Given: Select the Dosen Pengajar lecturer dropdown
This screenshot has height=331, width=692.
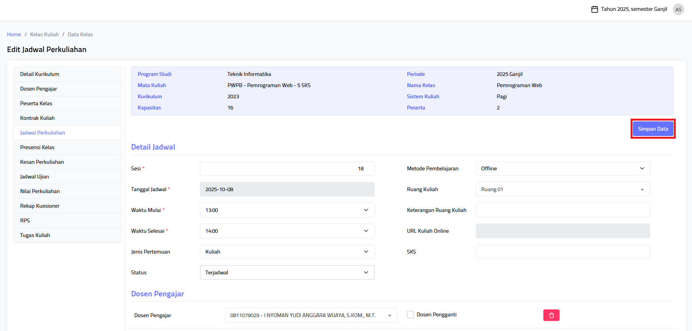Looking at the screenshot, I should (311, 315).
